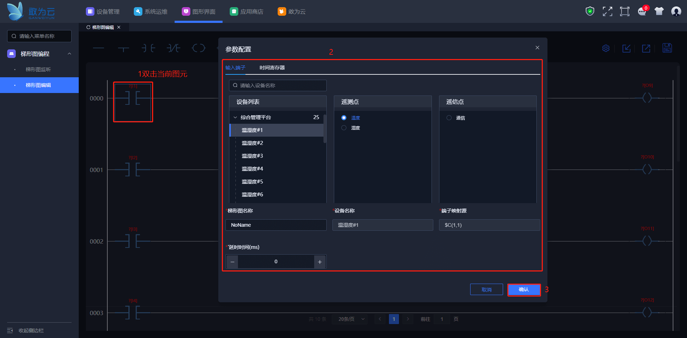Select the 湿度 telemetry radio button
Image resolution: width=687 pixels, height=338 pixels.
344,128
